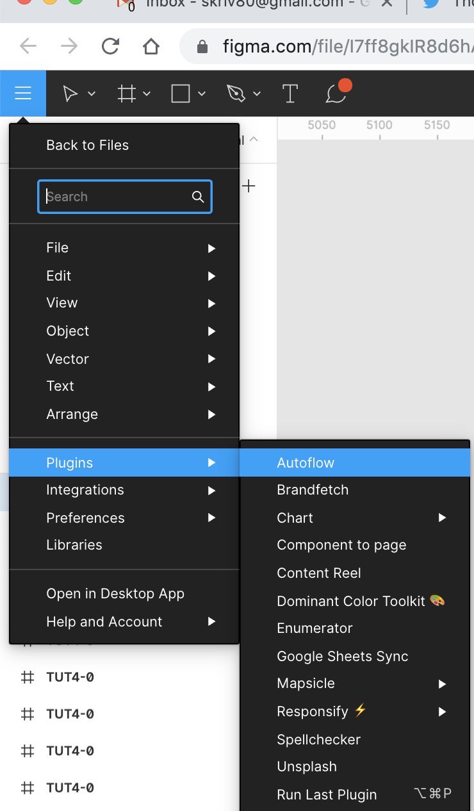Open the Arrange submenu
This screenshot has height=811, width=474.
124,414
